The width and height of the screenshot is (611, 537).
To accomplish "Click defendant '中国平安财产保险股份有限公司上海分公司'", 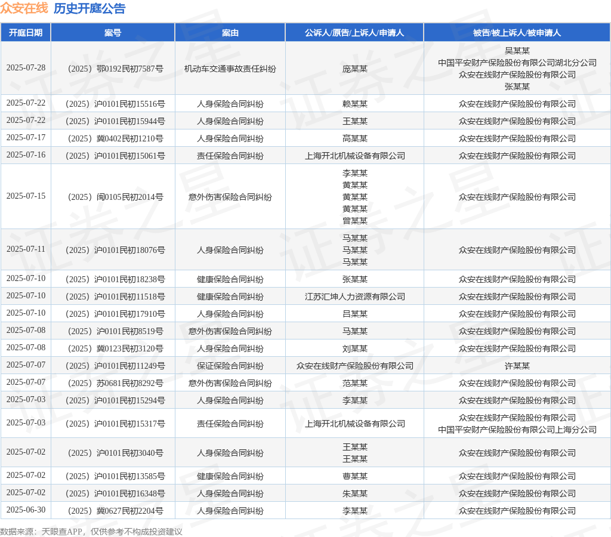I will click(x=517, y=430).
